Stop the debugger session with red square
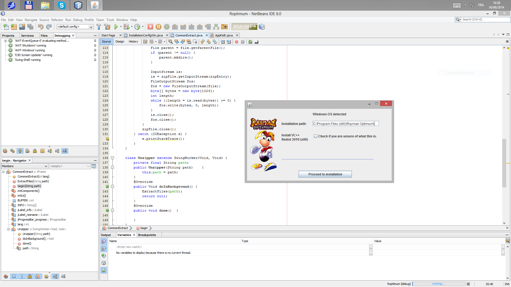Viewport: 511px width, 287px height. [x=150, y=27]
